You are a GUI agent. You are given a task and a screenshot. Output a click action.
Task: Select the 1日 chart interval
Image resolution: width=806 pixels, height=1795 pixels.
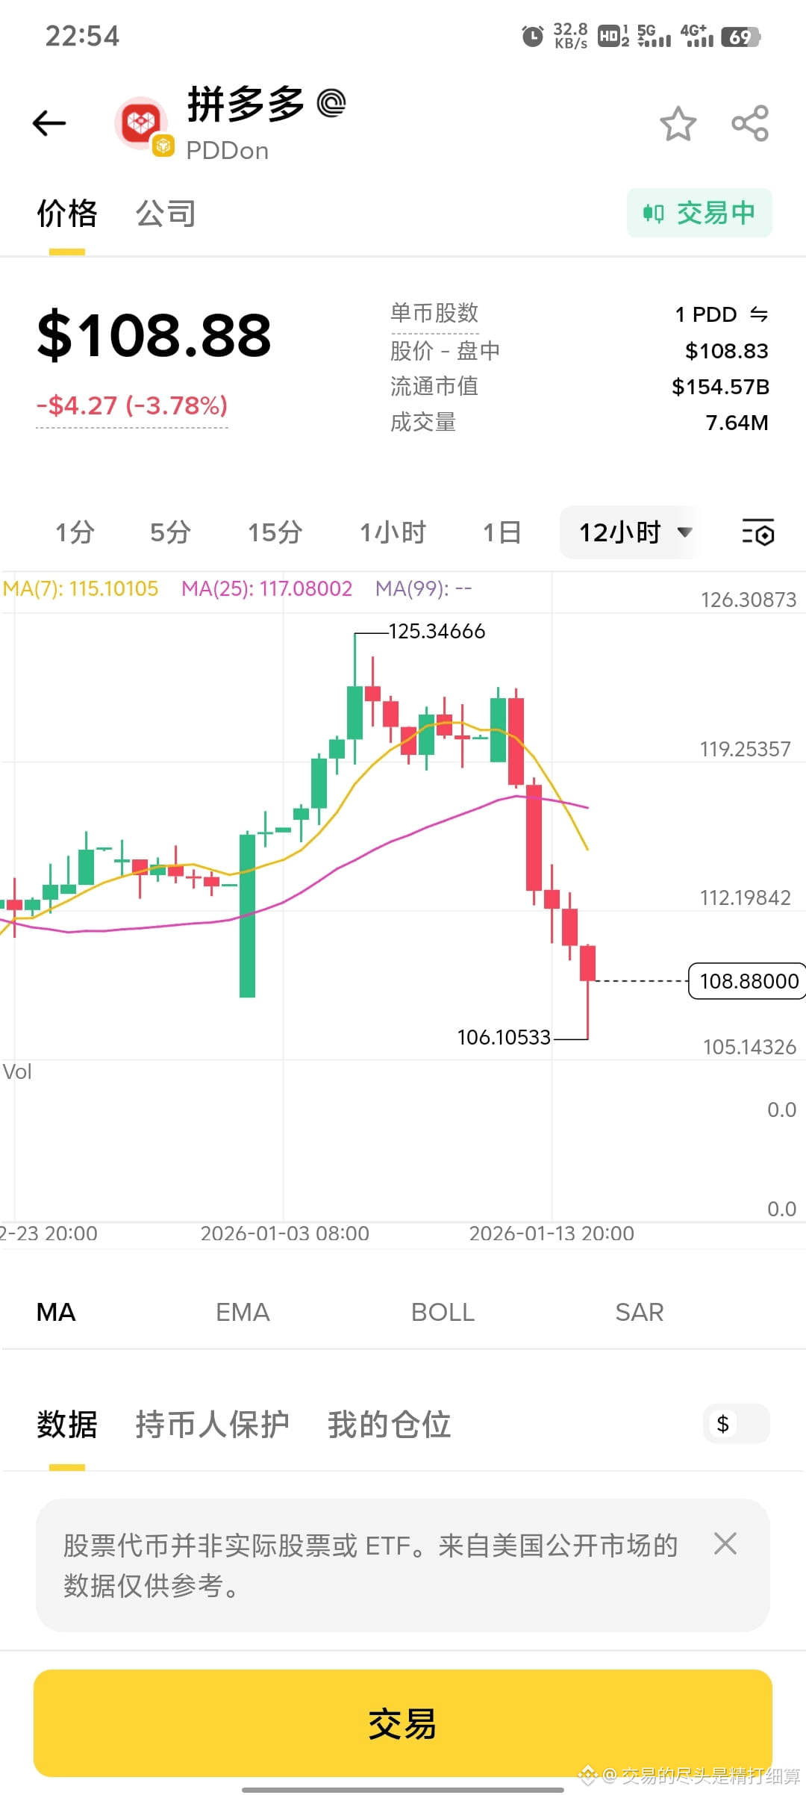click(x=500, y=532)
